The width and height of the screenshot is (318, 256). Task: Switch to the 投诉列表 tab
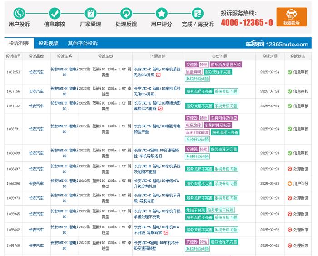19,43
